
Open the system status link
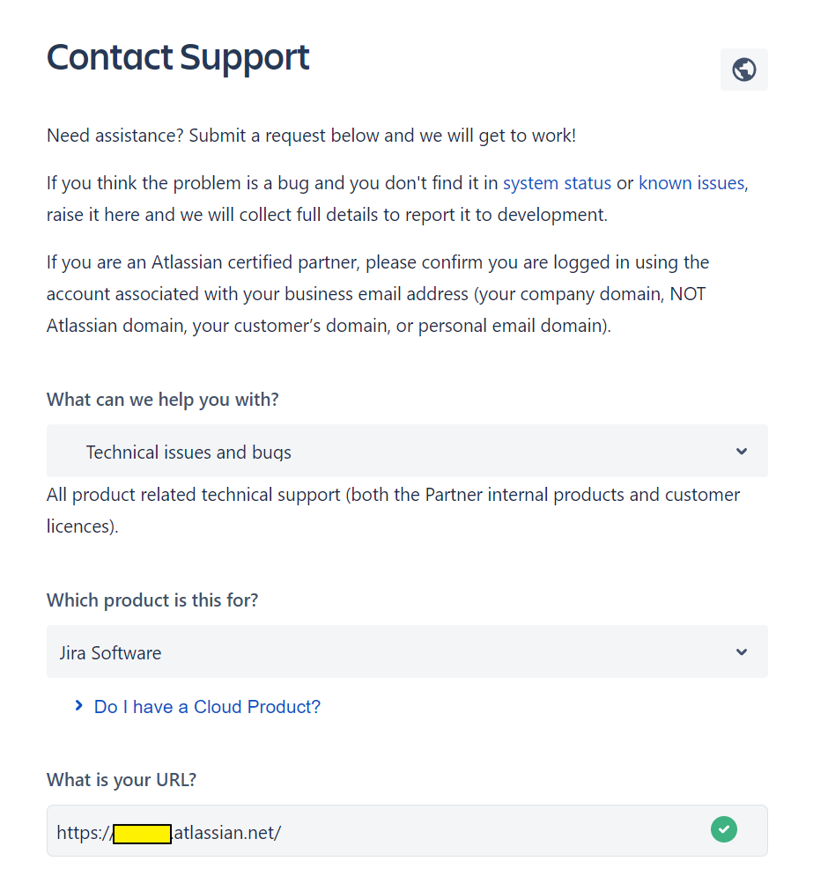click(557, 183)
